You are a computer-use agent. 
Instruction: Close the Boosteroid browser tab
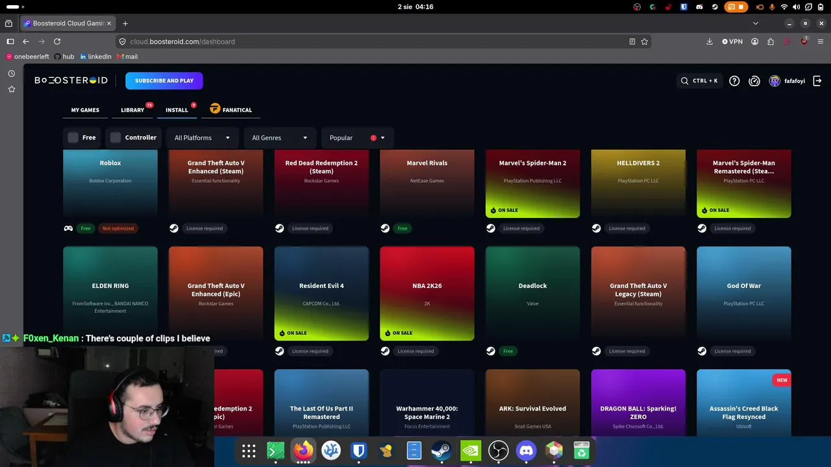[x=109, y=23]
